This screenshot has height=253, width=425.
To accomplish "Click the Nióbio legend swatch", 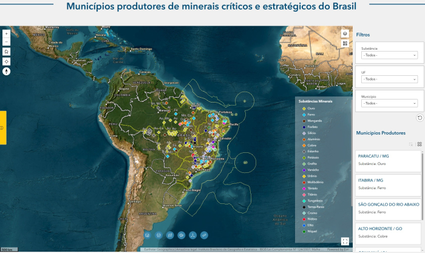I will click(304, 219).
